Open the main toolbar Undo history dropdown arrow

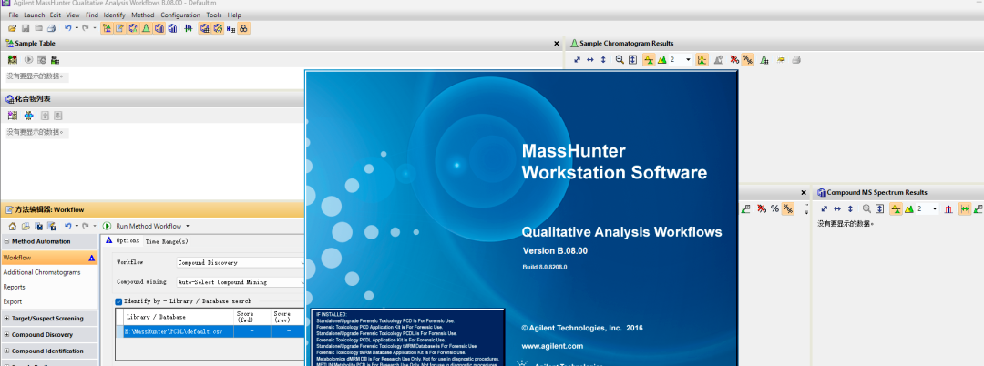coord(77,28)
